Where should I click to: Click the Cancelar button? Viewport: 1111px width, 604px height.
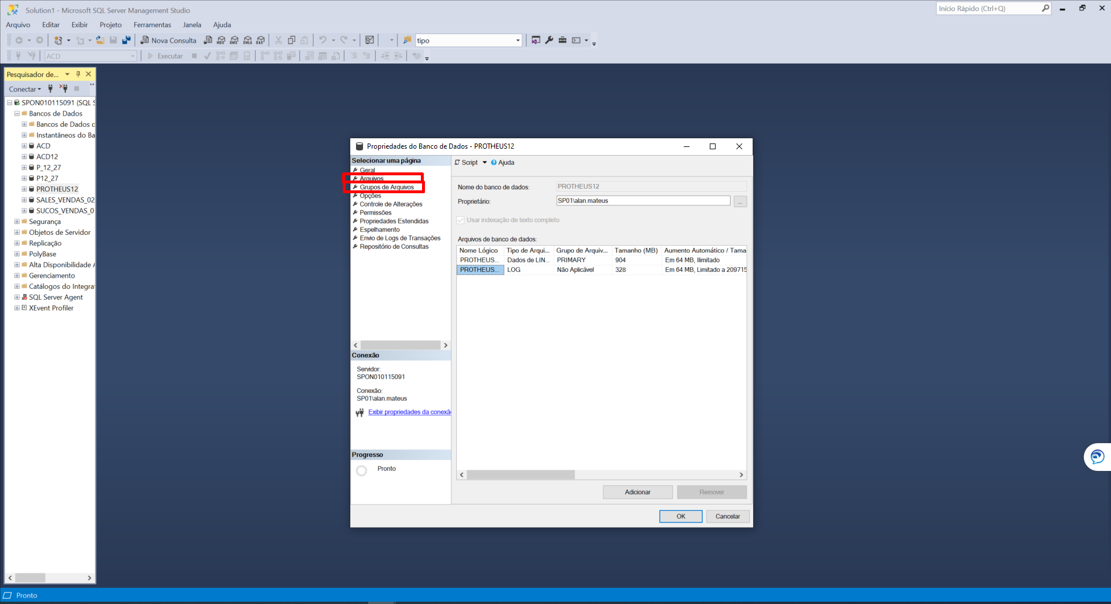point(728,517)
